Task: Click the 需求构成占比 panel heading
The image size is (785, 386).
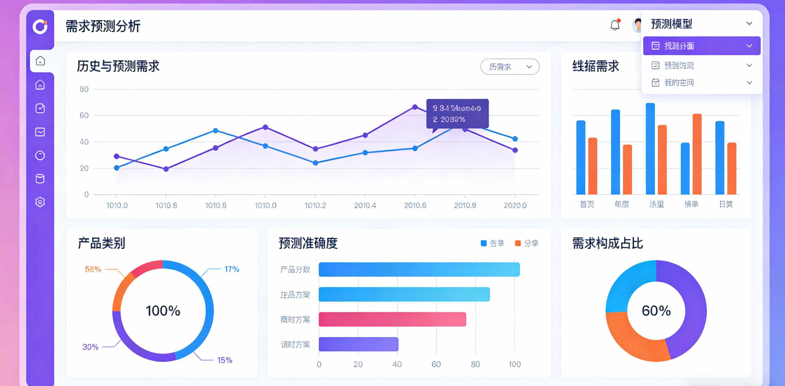Action: point(607,243)
